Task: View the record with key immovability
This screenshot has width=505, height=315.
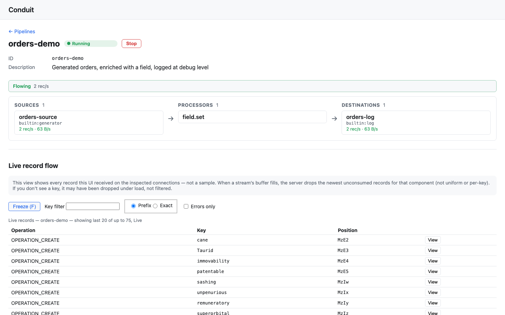Action: pos(433,261)
